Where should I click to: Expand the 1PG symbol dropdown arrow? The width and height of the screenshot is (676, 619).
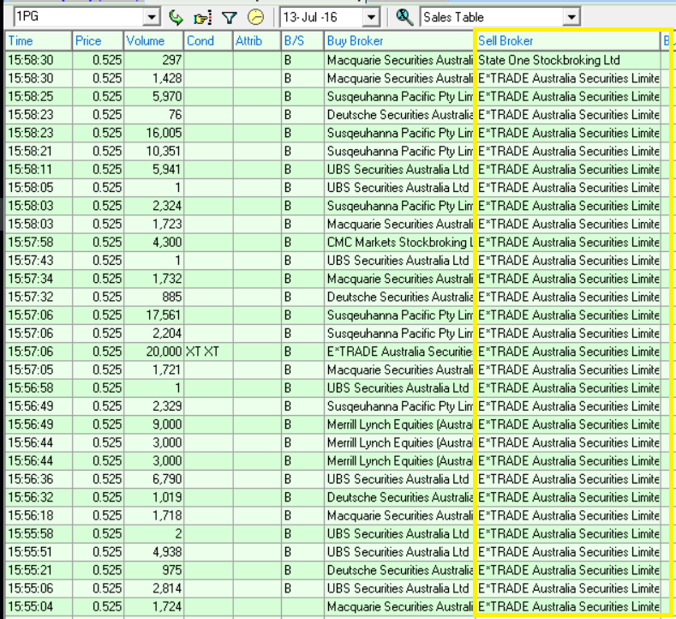pyautogui.click(x=152, y=17)
